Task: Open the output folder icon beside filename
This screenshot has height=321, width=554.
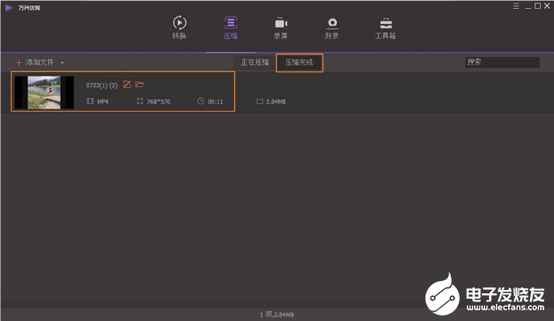Action: pyautogui.click(x=140, y=84)
